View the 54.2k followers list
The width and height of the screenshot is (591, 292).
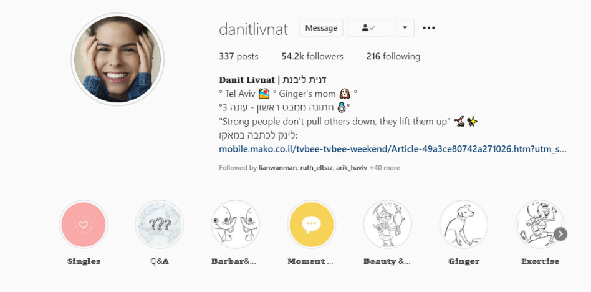[x=312, y=57]
